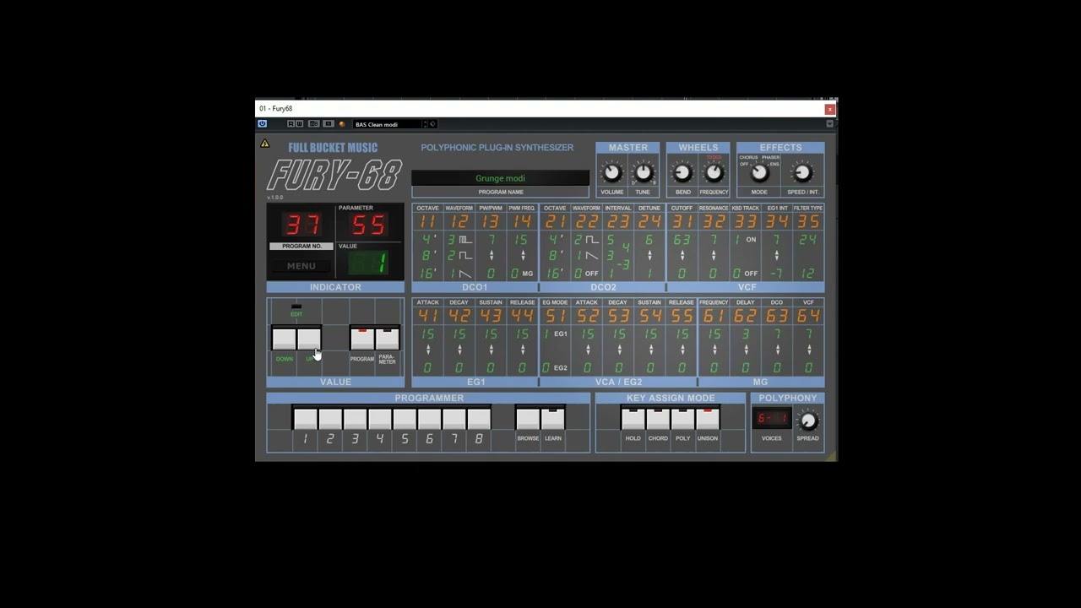Click the yellow warning triangle icon
The width and height of the screenshot is (1081, 608).
pos(264,144)
